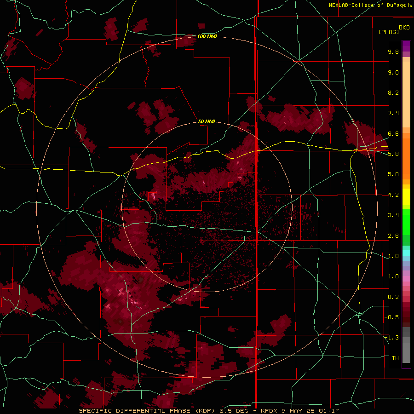Click the 5.0 legend value
This screenshot has height=414, width=414.
393,174
